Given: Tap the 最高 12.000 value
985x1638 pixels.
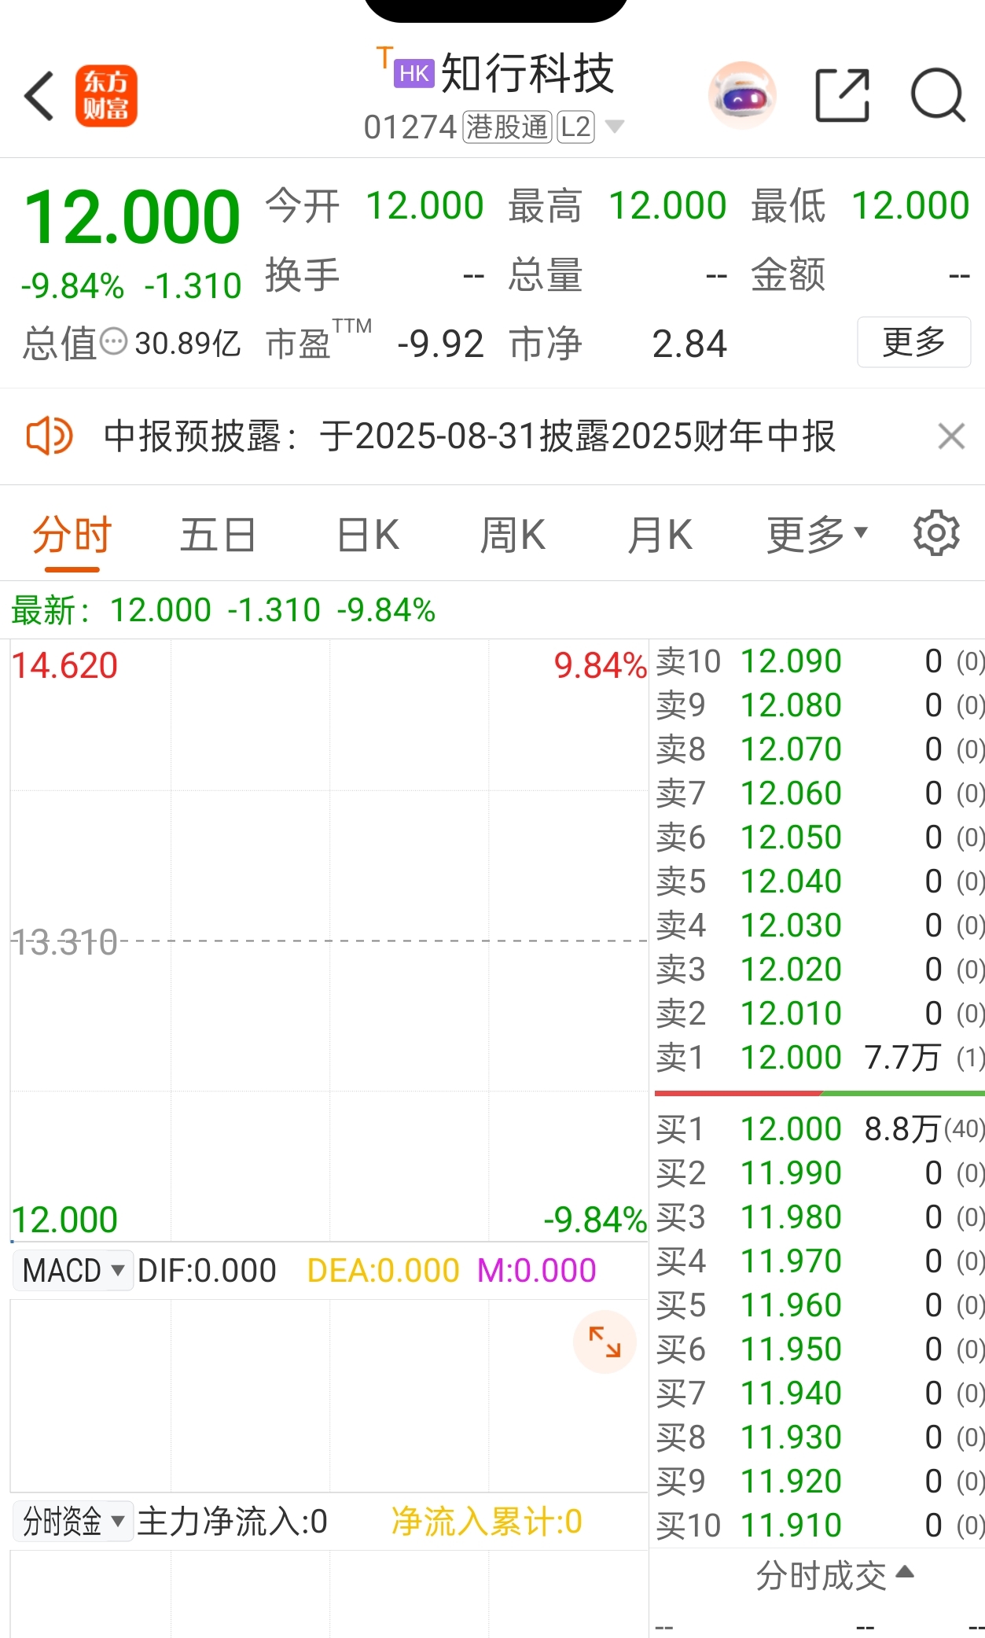Looking at the screenshot, I should pyautogui.click(x=667, y=206).
